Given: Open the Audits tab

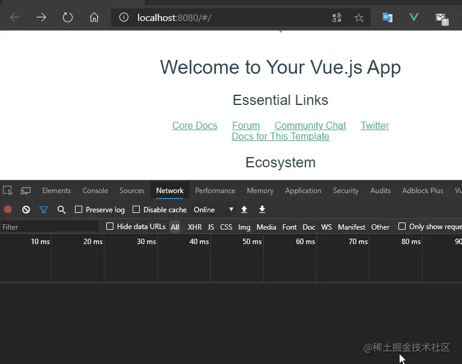Looking at the screenshot, I should point(380,191).
